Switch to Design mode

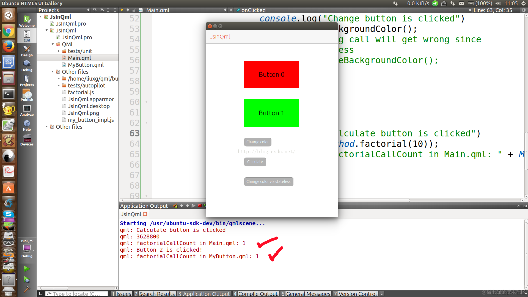[x=27, y=51]
